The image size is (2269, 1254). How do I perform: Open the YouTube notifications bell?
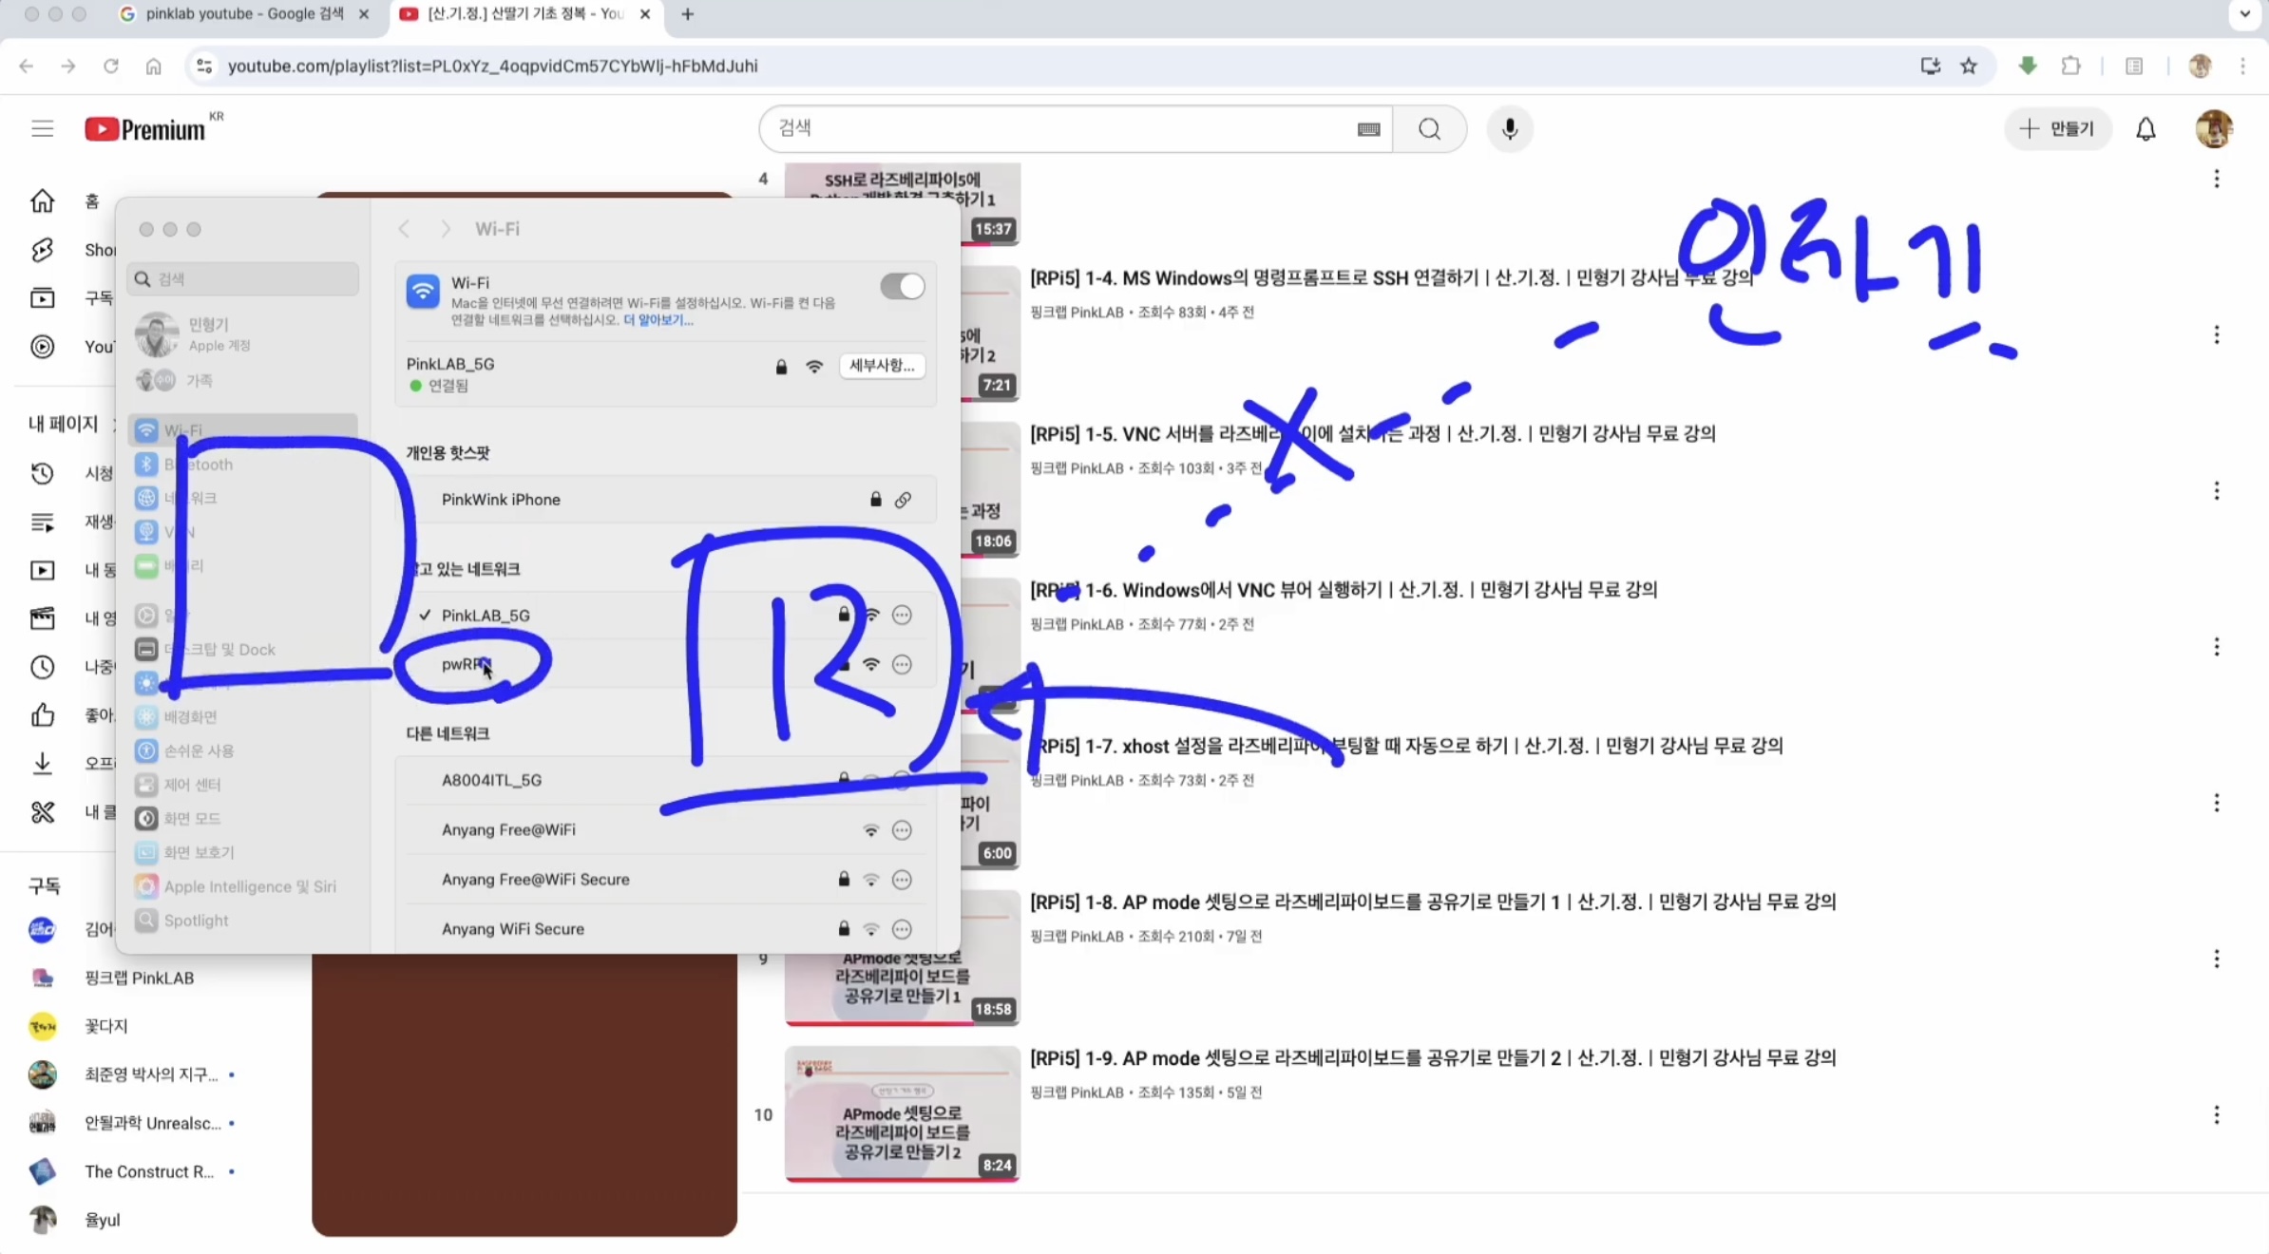pyautogui.click(x=2145, y=128)
